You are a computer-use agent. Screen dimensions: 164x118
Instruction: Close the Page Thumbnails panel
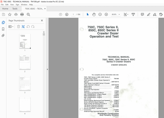click(x=42, y=21)
